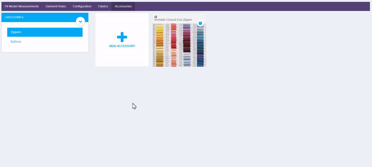
Task: Open the Fit Model Measurements tab
Action: [x=22, y=7]
